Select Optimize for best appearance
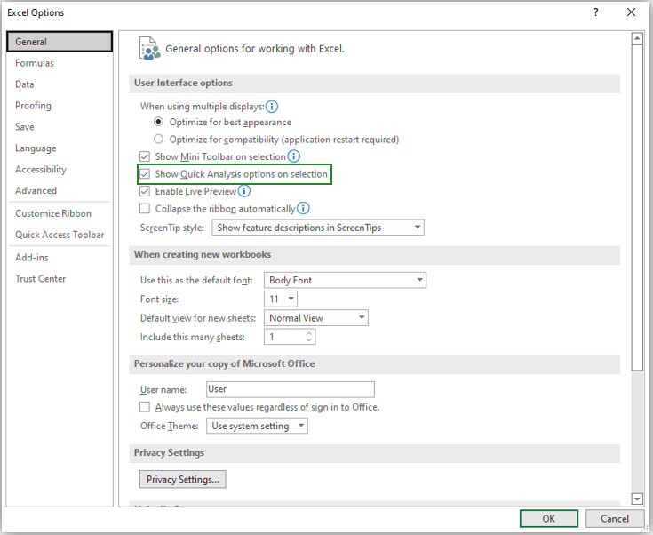This screenshot has width=653, height=535. tap(158, 122)
